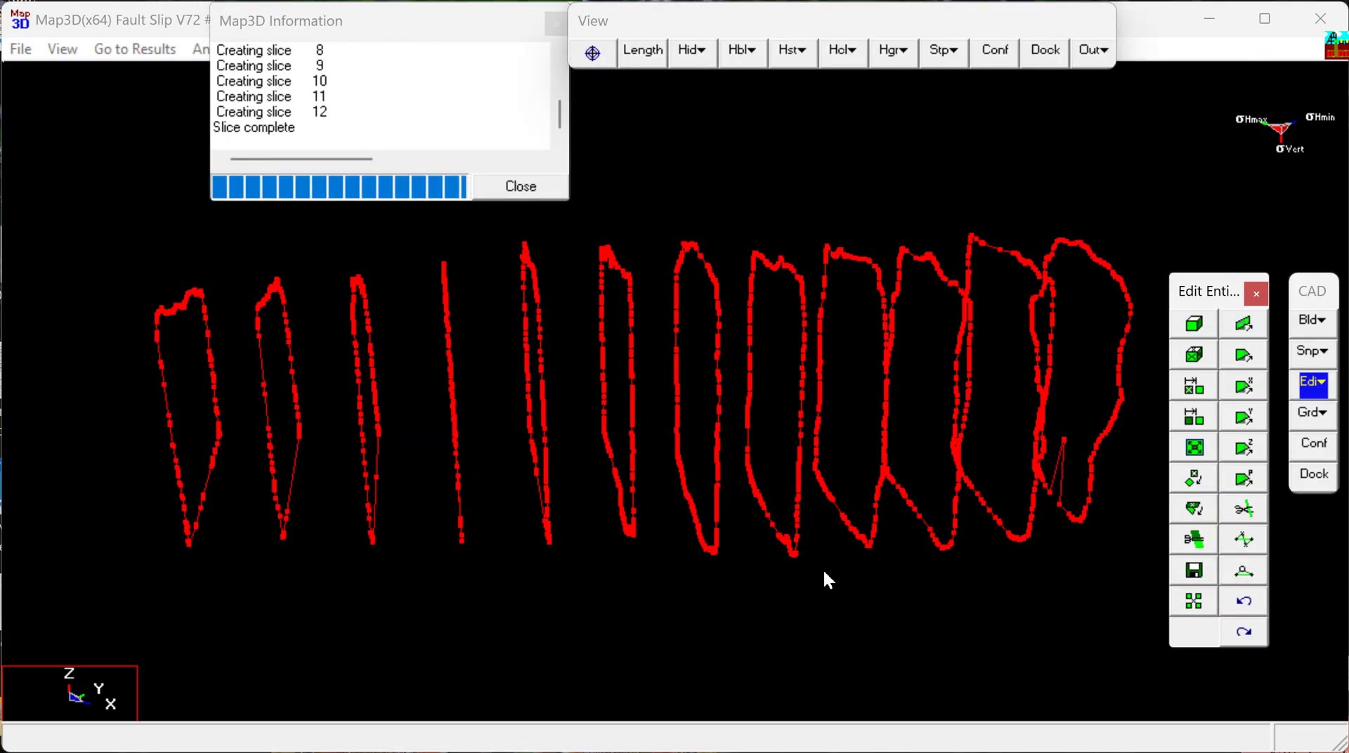The image size is (1349, 753).
Task: Expand the Bld dropdown in CAD panel
Action: coord(1312,320)
